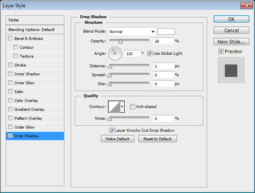The width and height of the screenshot is (255, 193).
Task: Open the Blend Mode dropdown
Action: tap(132, 32)
